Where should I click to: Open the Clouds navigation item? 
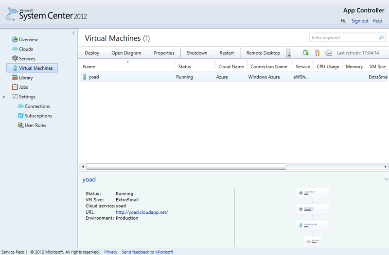26,49
